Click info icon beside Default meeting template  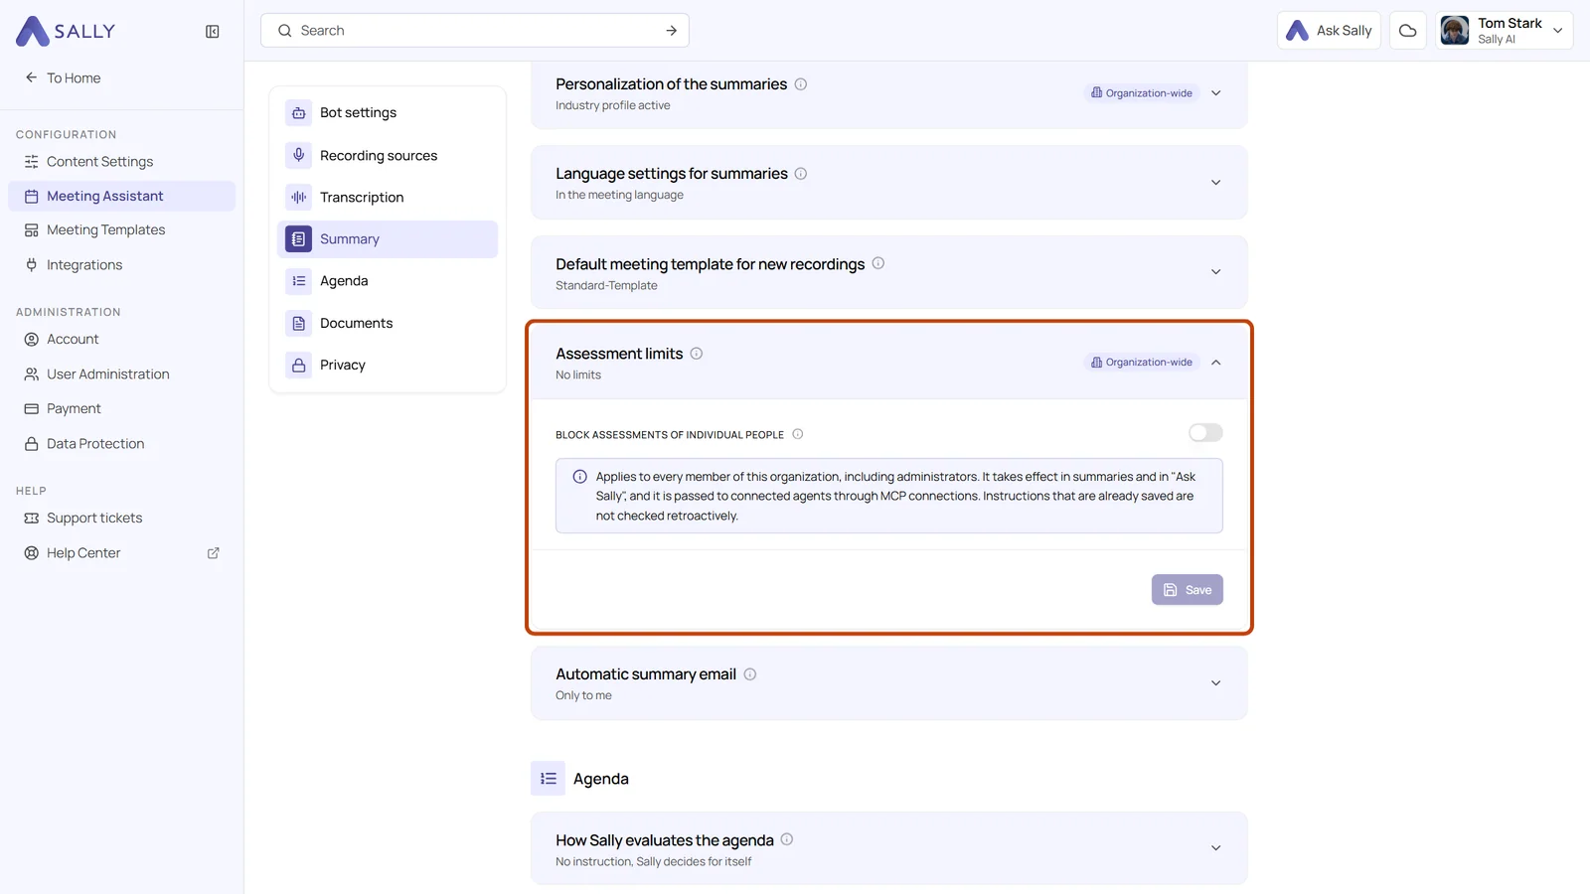(878, 263)
